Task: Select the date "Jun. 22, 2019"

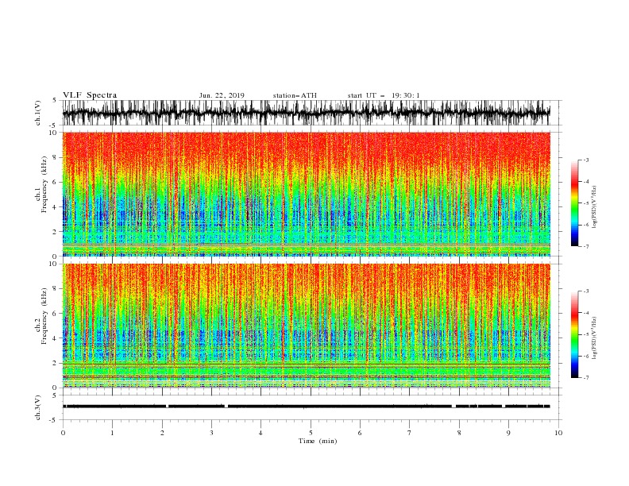Action: click(x=222, y=95)
